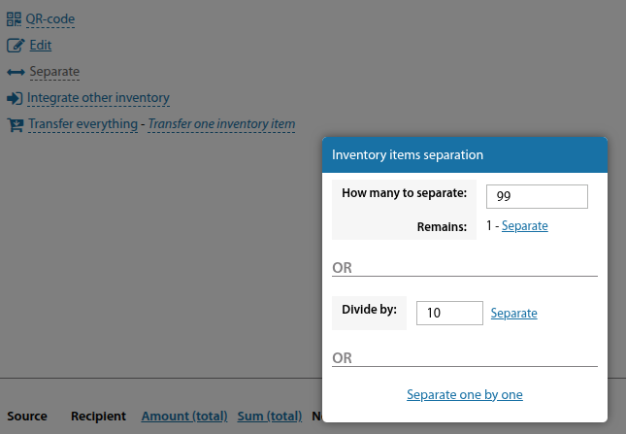Click the Transfer everything cart icon

point(15,124)
